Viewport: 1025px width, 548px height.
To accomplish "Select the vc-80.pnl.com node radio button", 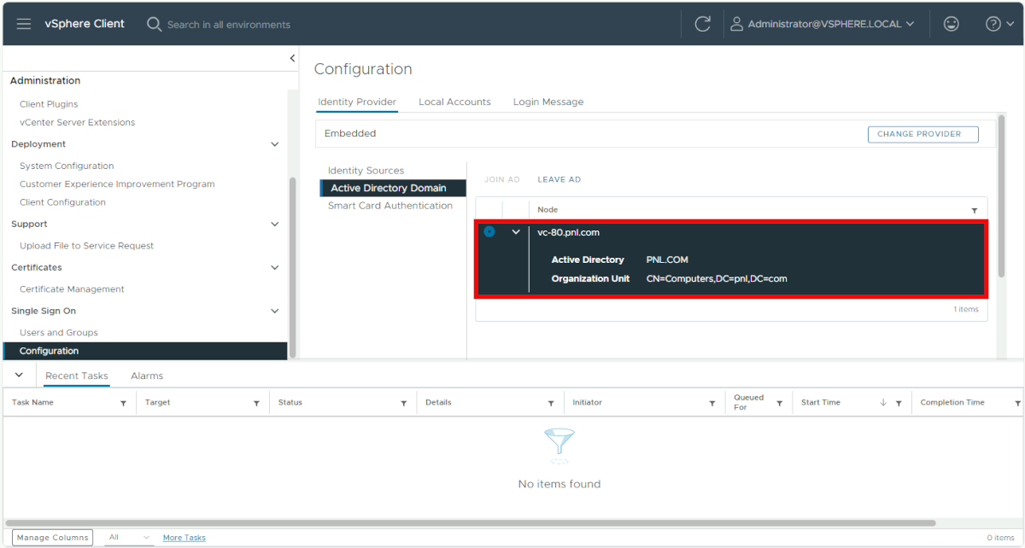I will [489, 231].
